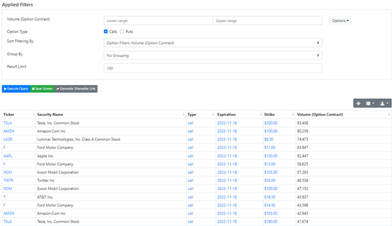Click call type link in AT&T row
392x226 pixels.
tap(190, 197)
